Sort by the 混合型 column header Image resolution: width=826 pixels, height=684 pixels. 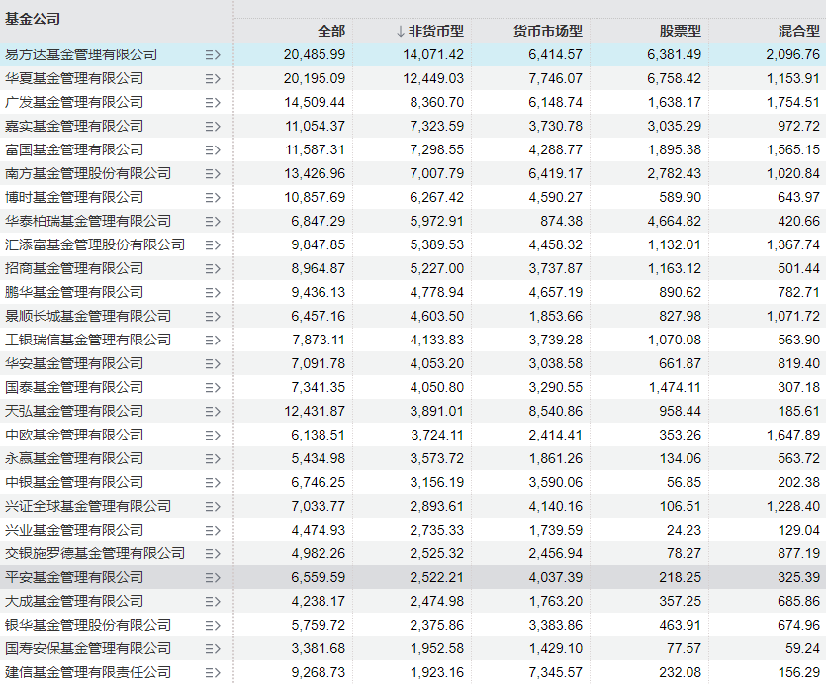click(x=799, y=31)
